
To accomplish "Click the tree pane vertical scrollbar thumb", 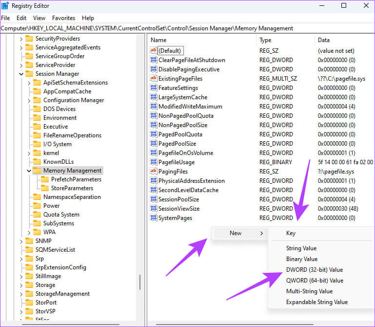I will click(140, 282).
